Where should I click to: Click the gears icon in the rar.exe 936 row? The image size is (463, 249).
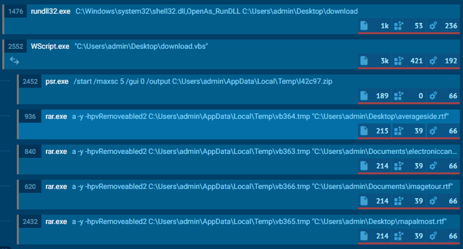coord(433,131)
